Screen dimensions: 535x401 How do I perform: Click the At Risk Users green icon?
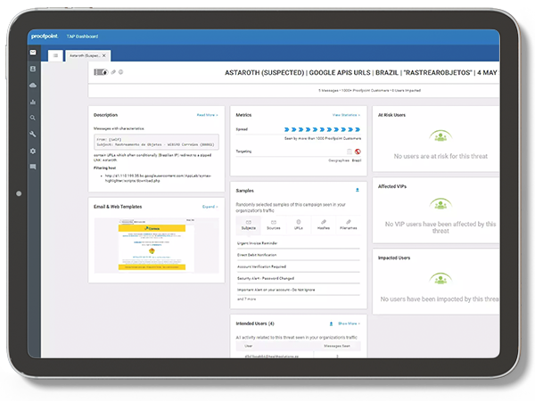[x=440, y=136]
